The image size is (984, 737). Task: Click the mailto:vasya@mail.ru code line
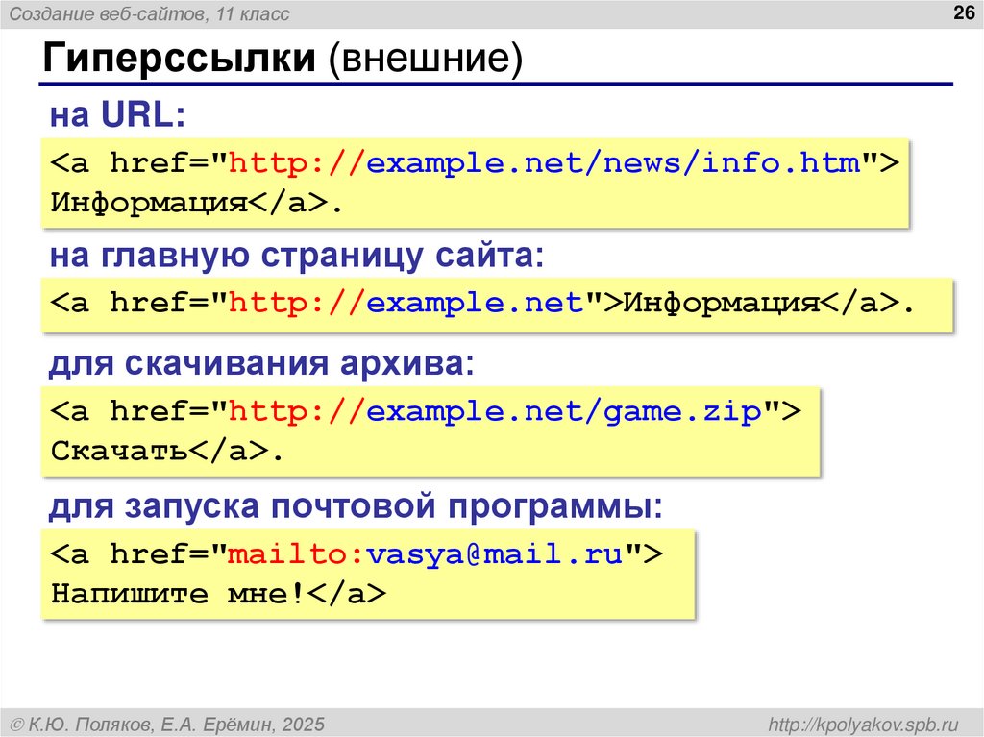tap(357, 554)
